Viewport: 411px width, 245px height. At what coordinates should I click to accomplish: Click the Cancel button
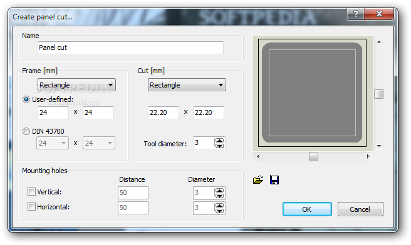point(360,209)
